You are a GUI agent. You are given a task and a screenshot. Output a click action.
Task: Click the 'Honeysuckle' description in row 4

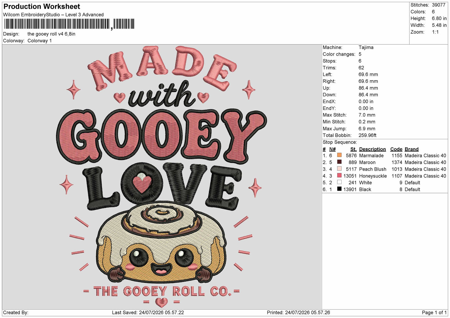click(x=373, y=176)
